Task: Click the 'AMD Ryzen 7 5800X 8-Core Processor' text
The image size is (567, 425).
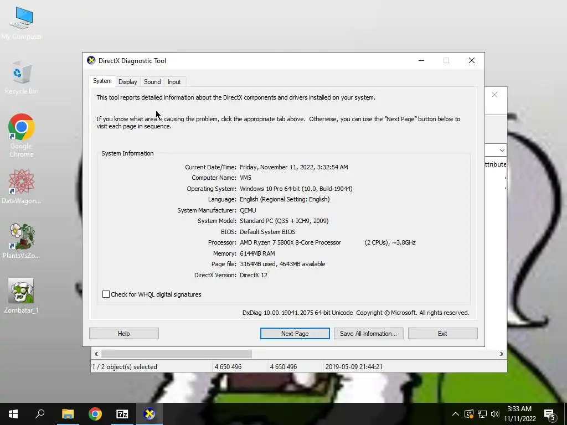Action: [290, 242]
